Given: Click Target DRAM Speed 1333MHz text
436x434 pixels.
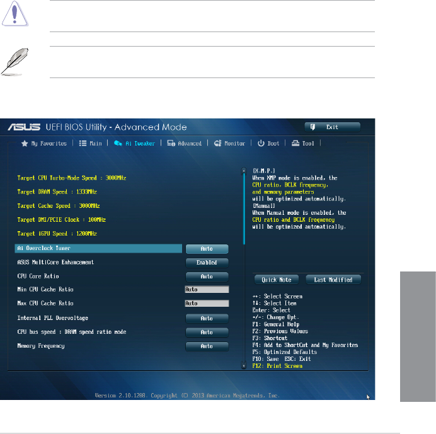Looking at the screenshot, I should click(x=57, y=192).
